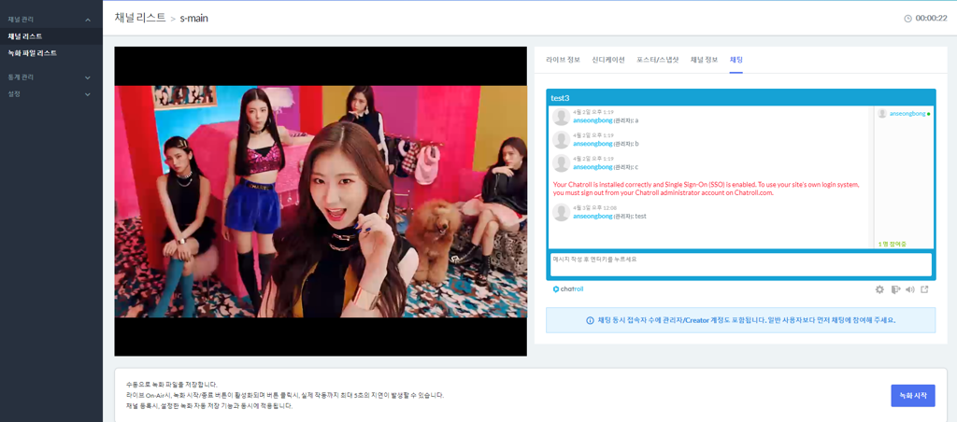
Task: Expand the 설정 sidebar section
Action: pos(88,94)
